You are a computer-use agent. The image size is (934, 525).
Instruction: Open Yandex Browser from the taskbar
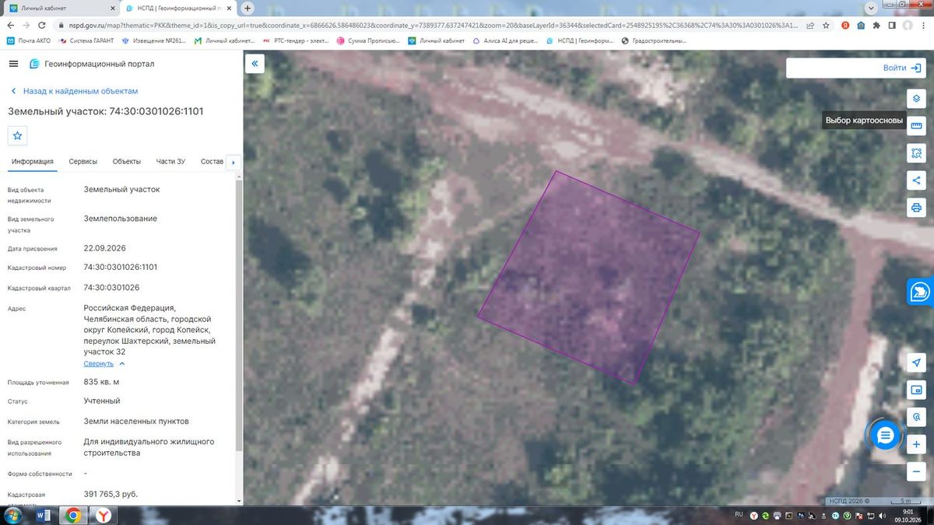(103, 515)
